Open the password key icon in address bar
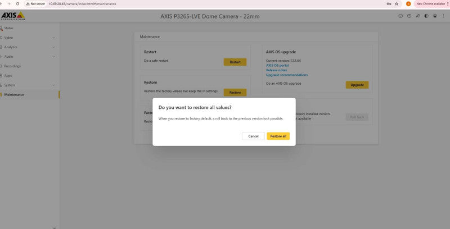This screenshot has width=450, height=229. [389, 4]
